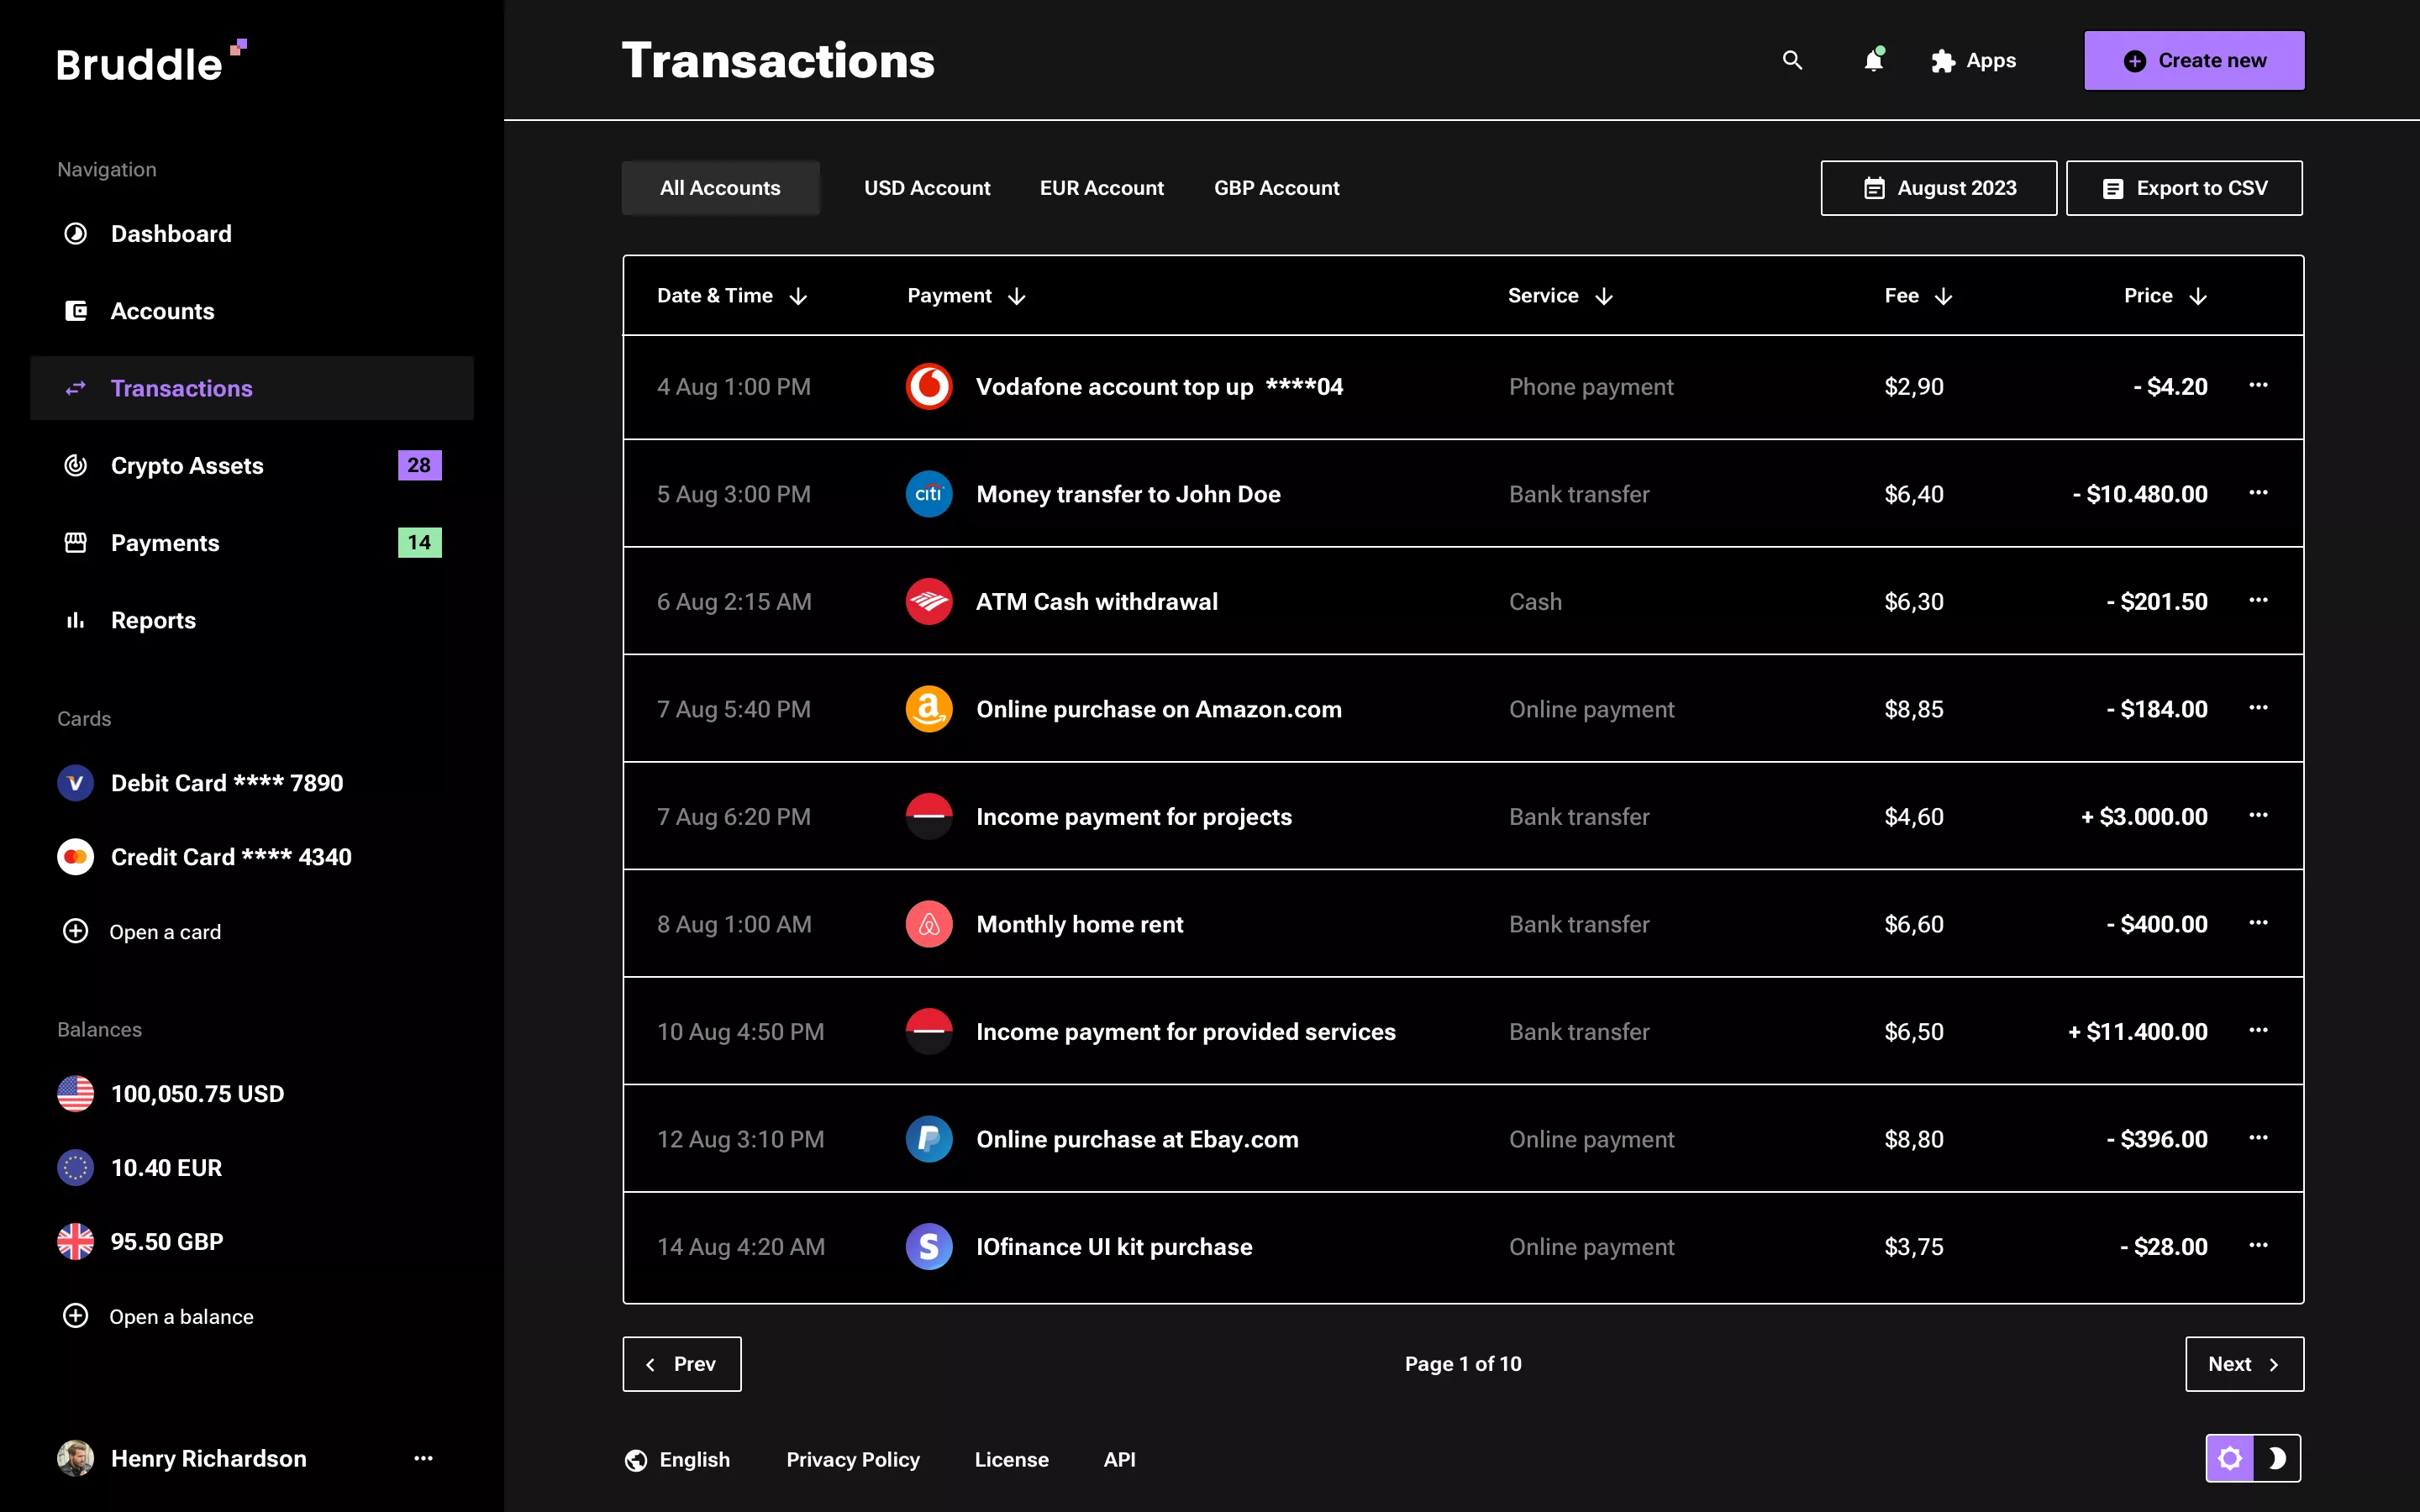Screen dimensions: 2420x1512
Task: Select the Crypto Assets sidebar icon
Action: 76,465
